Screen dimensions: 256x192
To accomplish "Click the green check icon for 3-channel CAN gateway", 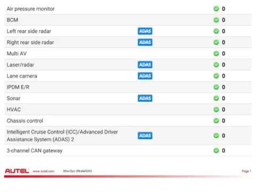I will pos(216,150).
